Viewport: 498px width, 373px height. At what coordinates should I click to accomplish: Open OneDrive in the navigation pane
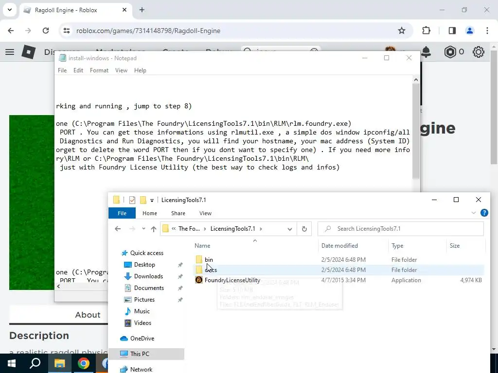(142, 339)
